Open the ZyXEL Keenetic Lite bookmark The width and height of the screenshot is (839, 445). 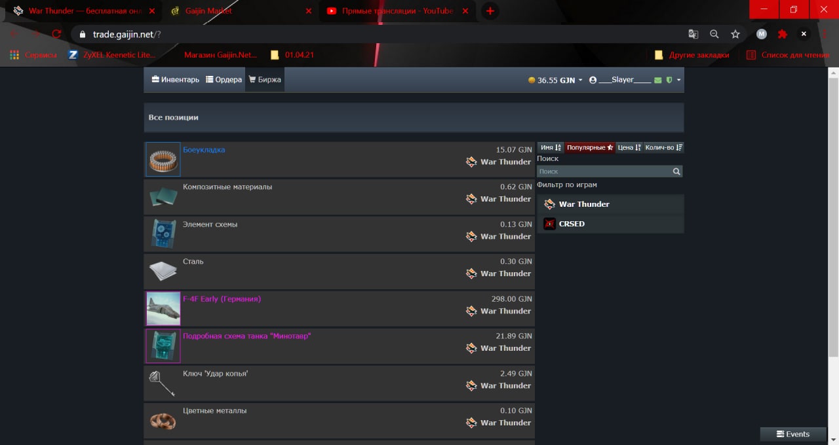[x=112, y=55]
